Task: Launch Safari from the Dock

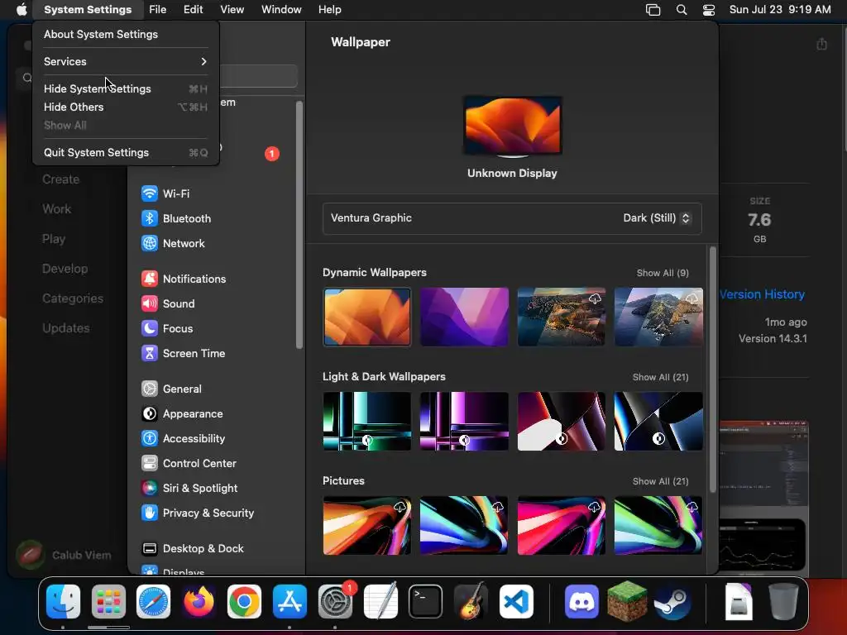Action: [x=153, y=602]
